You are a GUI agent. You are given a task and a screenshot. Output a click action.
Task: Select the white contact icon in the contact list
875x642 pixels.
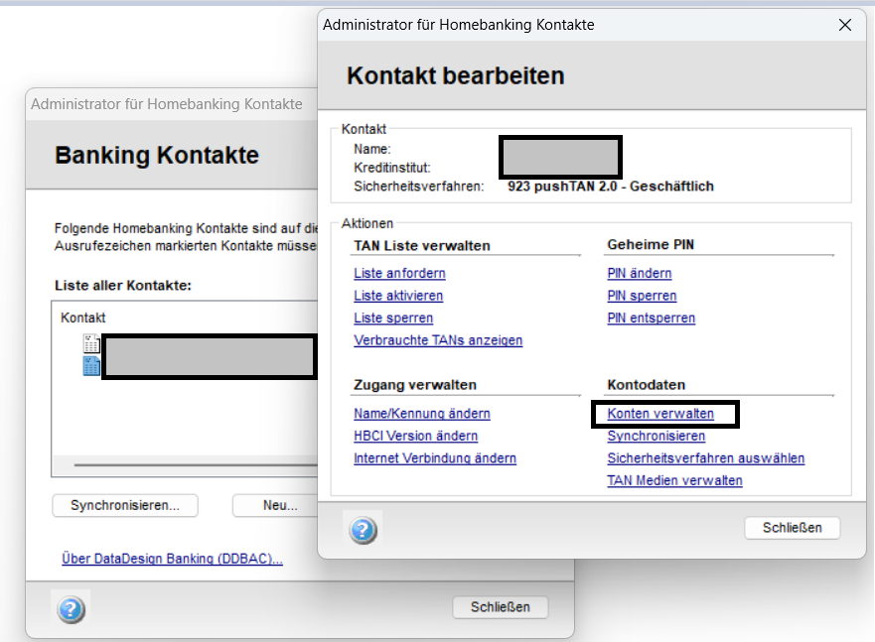(91, 344)
